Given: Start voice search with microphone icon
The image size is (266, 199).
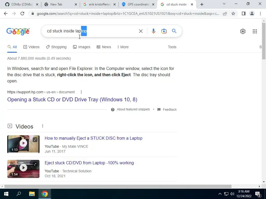Looking at the screenshot, I should click(x=153, y=31).
